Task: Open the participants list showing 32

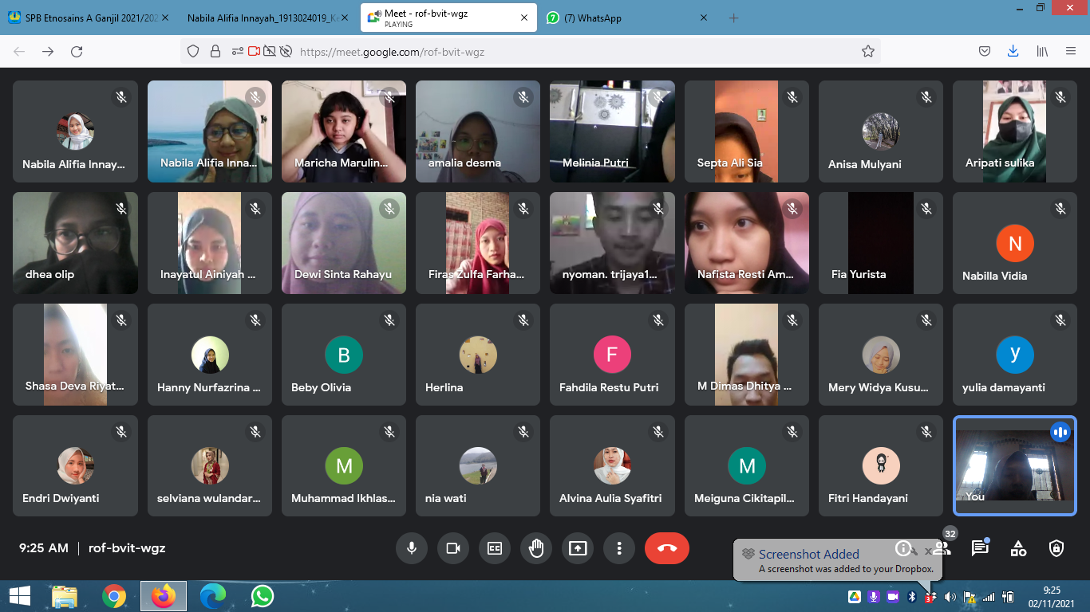Action: coord(942,548)
